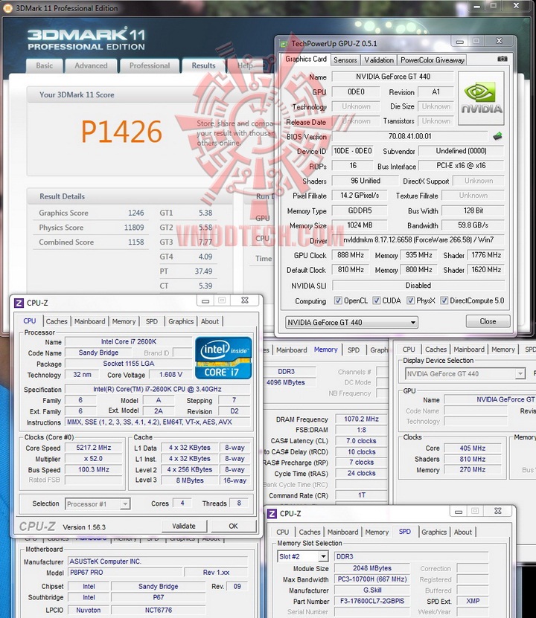This screenshot has width=536, height=618.
Task: Click the BIOS save chip icon in GPU-Z
Action: pos(498,136)
